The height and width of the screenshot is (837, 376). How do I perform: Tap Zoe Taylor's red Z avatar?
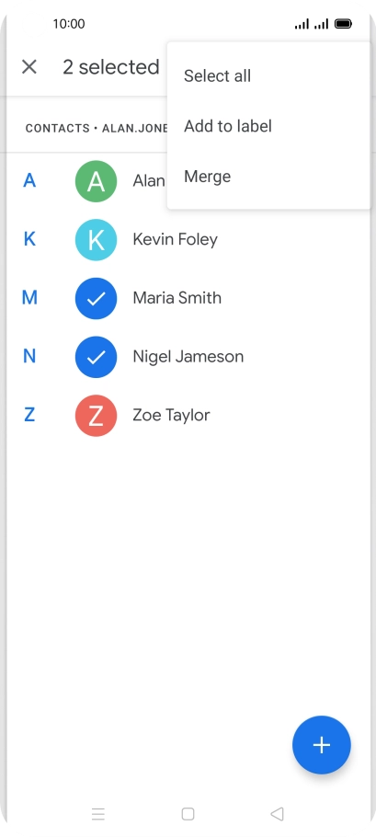click(x=96, y=416)
